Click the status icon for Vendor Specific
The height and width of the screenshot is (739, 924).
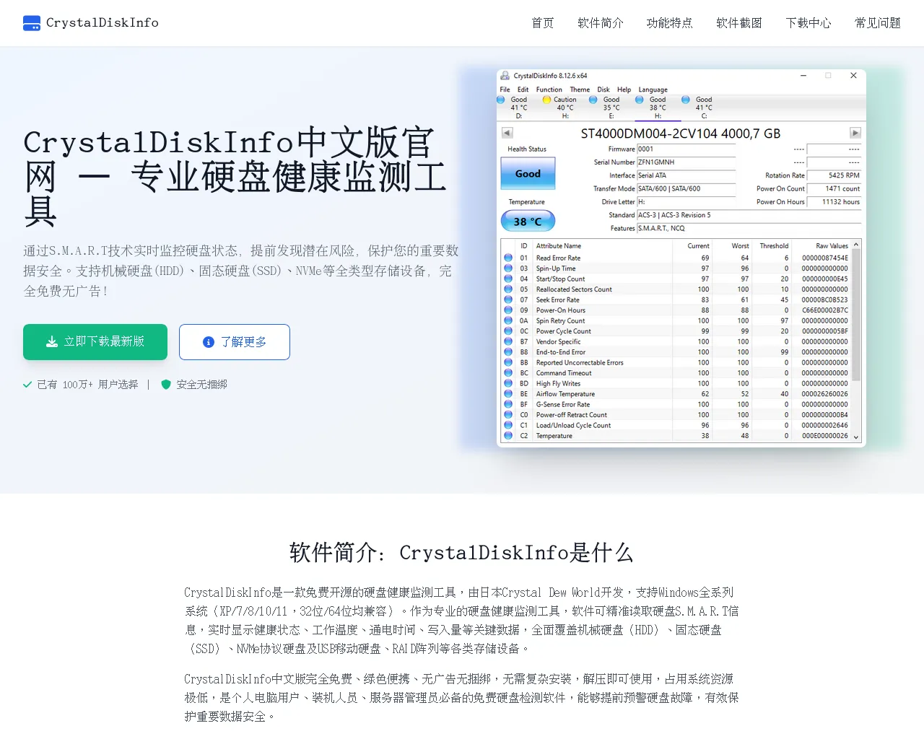pyautogui.click(x=508, y=341)
